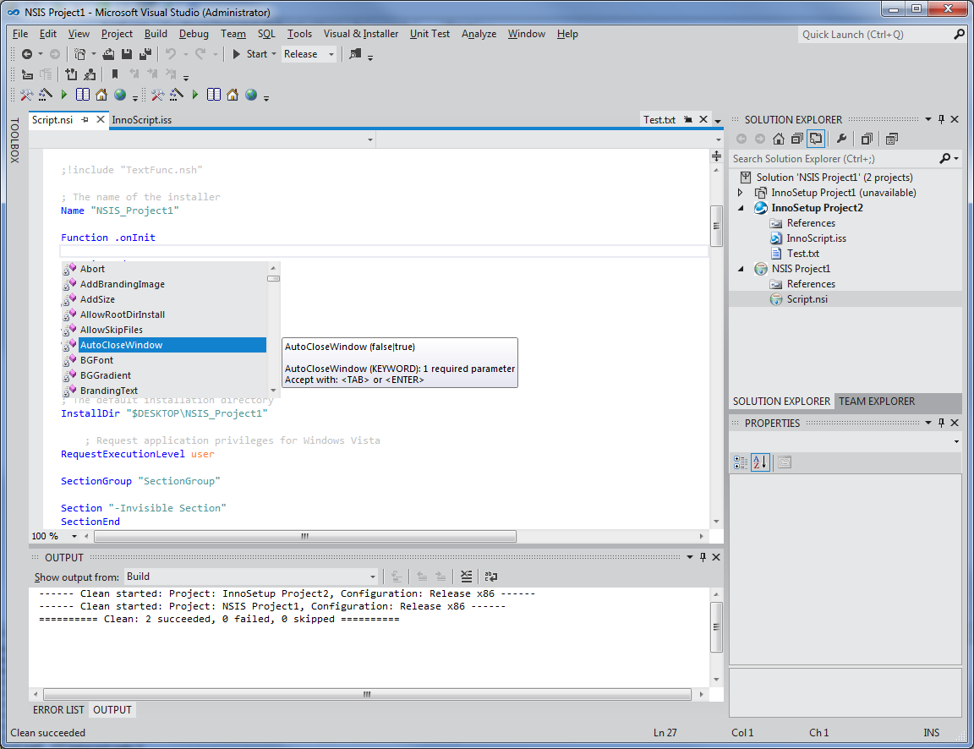974x749 pixels.
Task: Toggle Show All Files in Solution Explorer
Action: (x=867, y=139)
